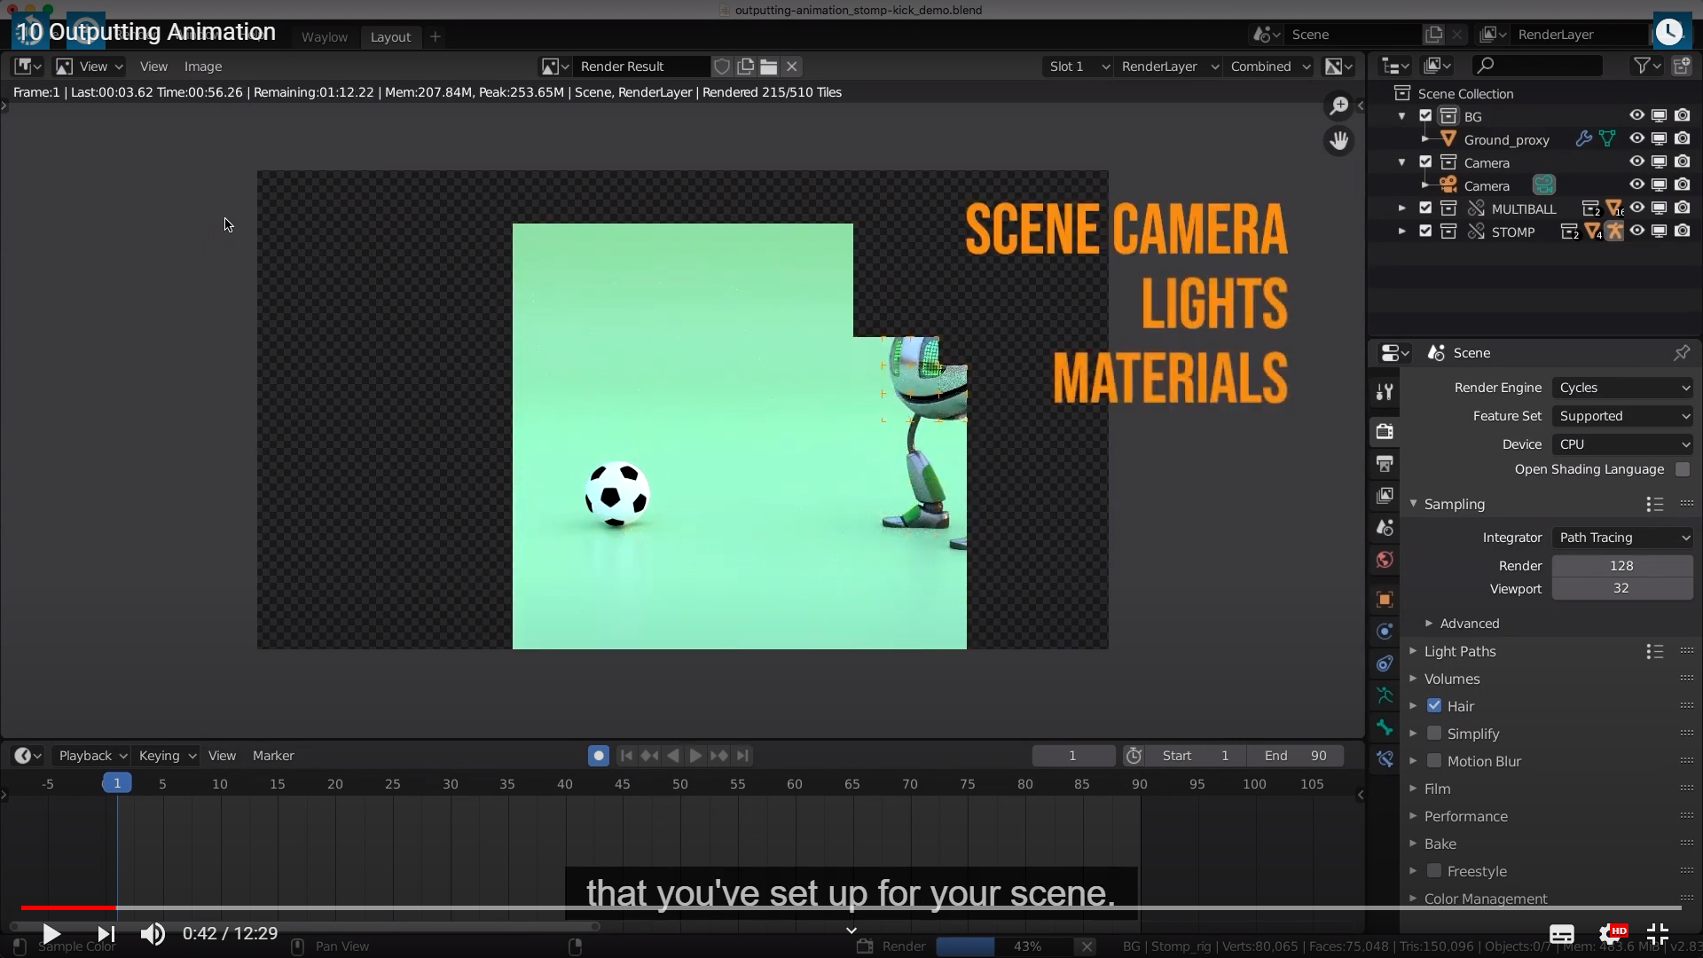Click the zoom magnifier icon in viewer
Image resolution: width=1703 pixels, height=958 pixels.
pos(1338,106)
